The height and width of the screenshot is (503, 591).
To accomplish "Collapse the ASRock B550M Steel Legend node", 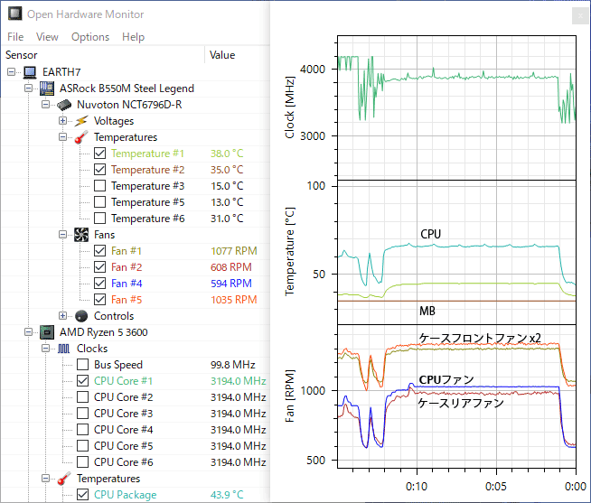I will point(28,88).
